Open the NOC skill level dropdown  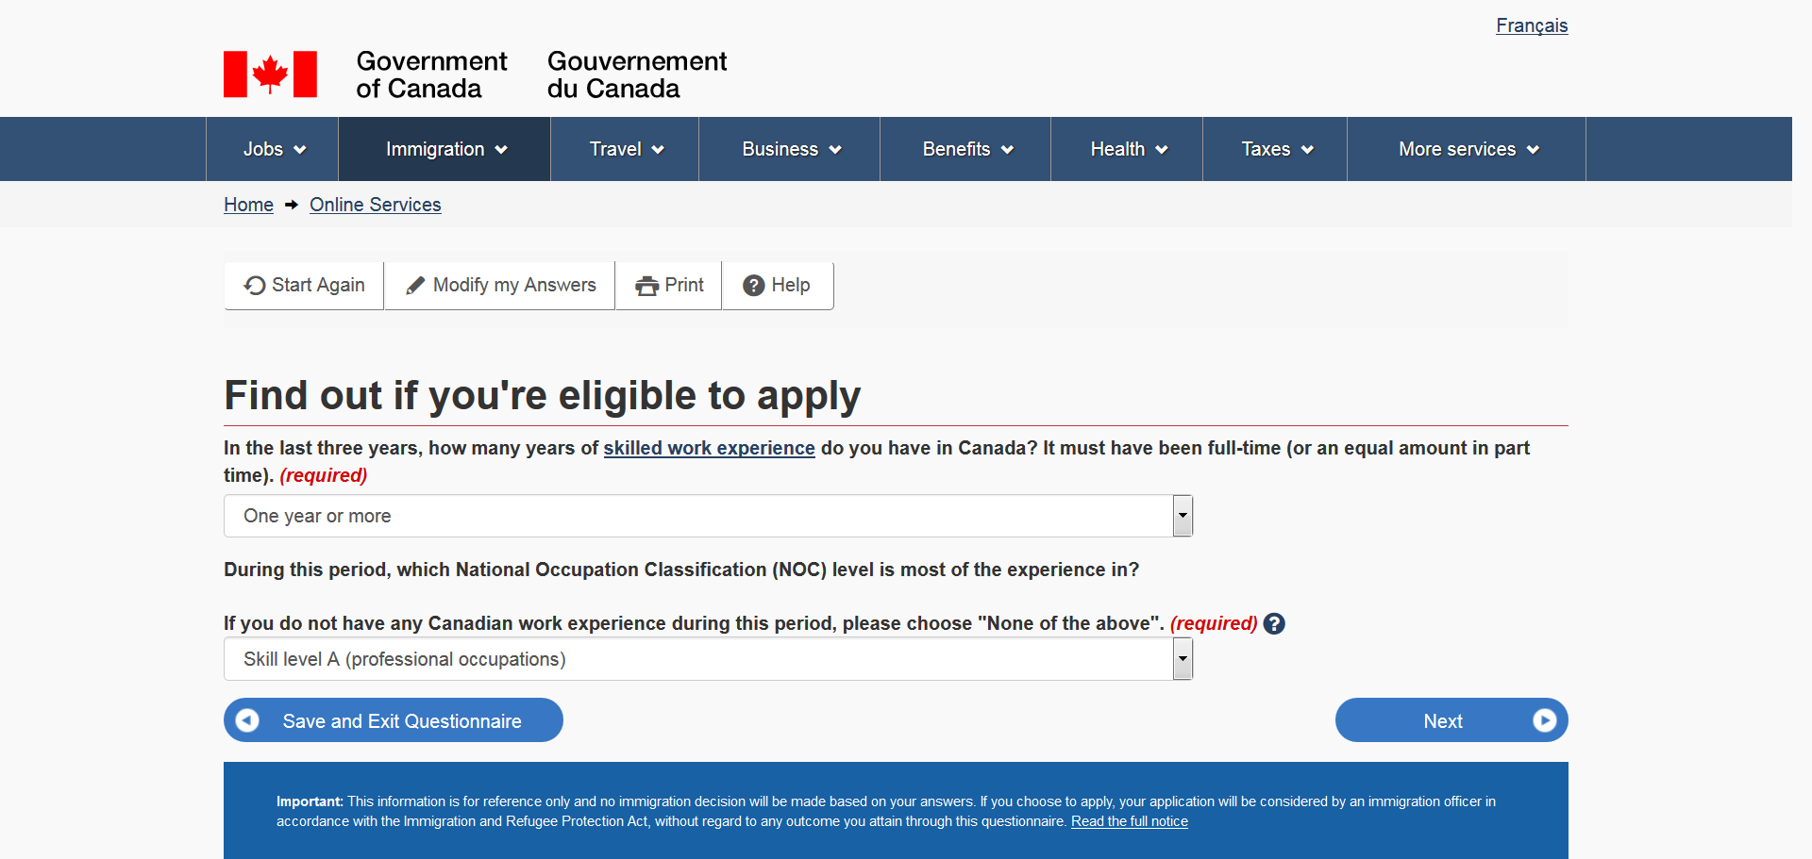click(x=708, y=659)
